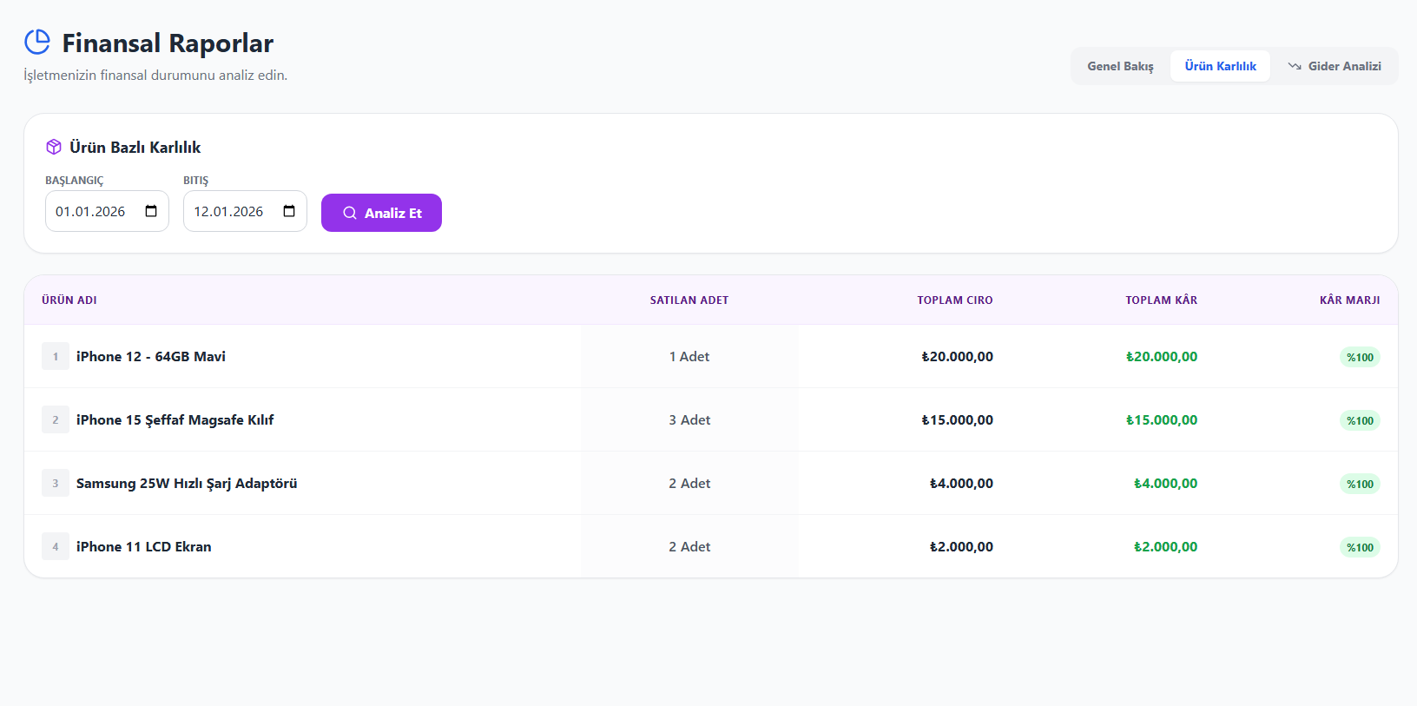Screen dimensions: 1417x706
Task: Select the Ürün Karlılık tab
Action: [1220, 66]
